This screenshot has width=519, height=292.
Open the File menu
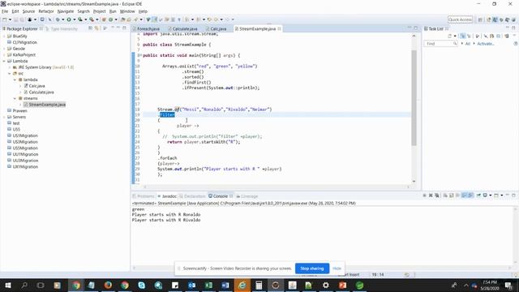click(x=5, y=11)
